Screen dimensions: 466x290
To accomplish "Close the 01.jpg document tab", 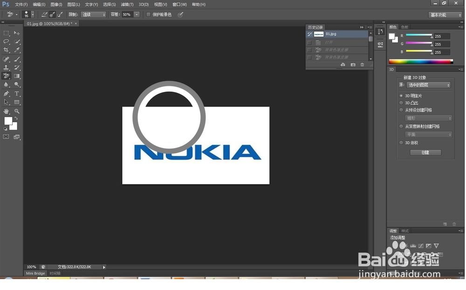I will 76,23.
